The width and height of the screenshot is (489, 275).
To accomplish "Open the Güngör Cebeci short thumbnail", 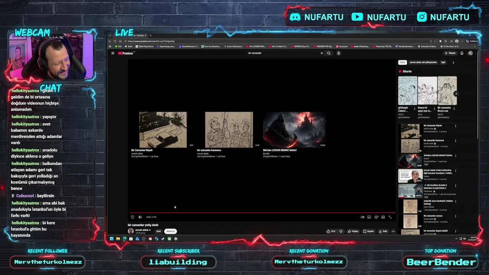I will point(408,91).
